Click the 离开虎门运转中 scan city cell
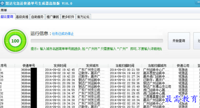200x108 pixels. [156, 77]
